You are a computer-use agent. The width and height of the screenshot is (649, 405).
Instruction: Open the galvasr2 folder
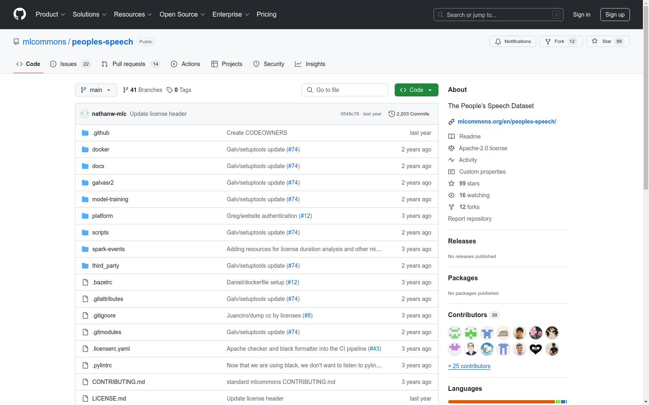pyautogui.click(x=103, y=183)
